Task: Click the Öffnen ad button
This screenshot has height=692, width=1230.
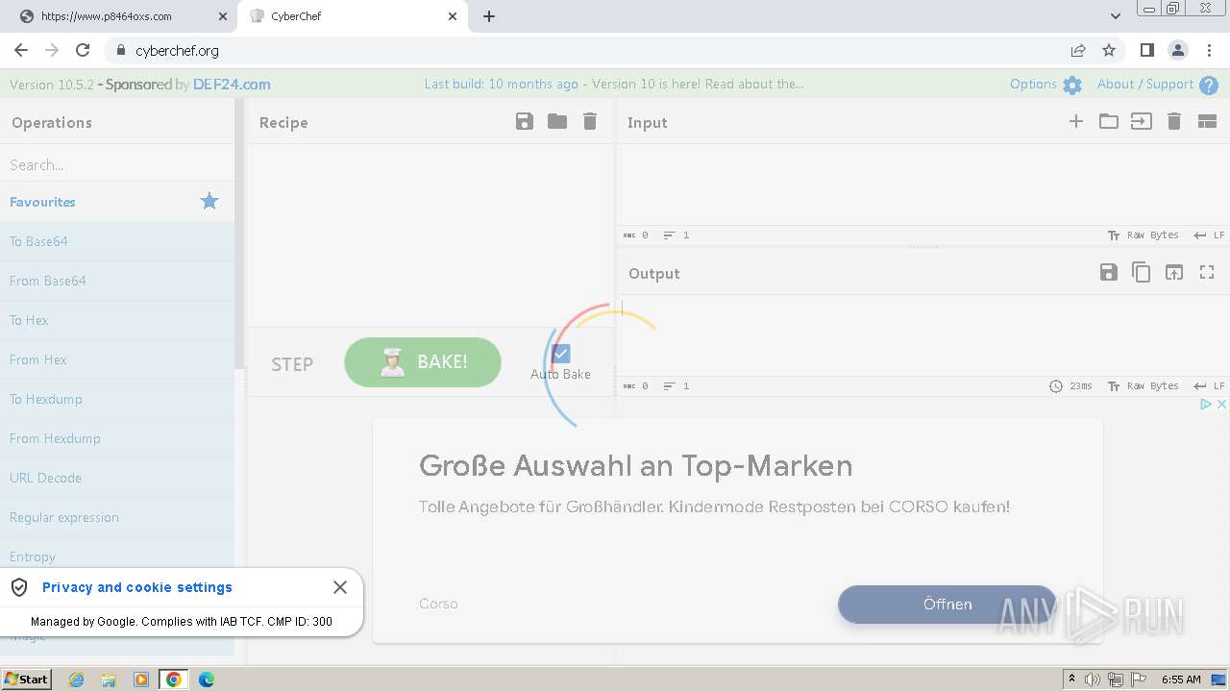Action: pos(947,605)
